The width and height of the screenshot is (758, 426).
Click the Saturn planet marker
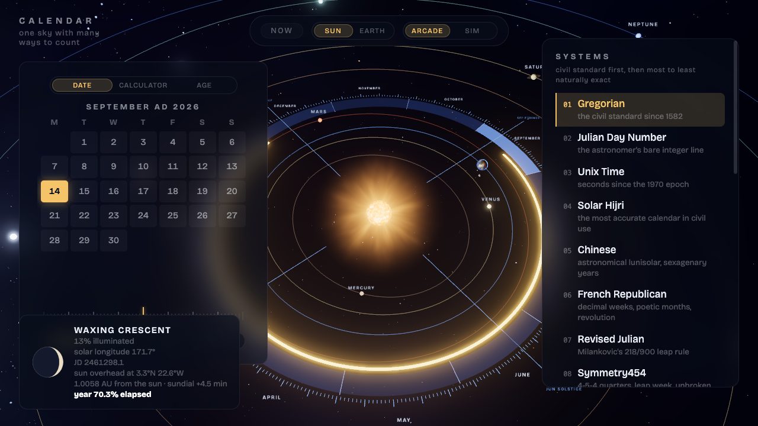point(534,77)
